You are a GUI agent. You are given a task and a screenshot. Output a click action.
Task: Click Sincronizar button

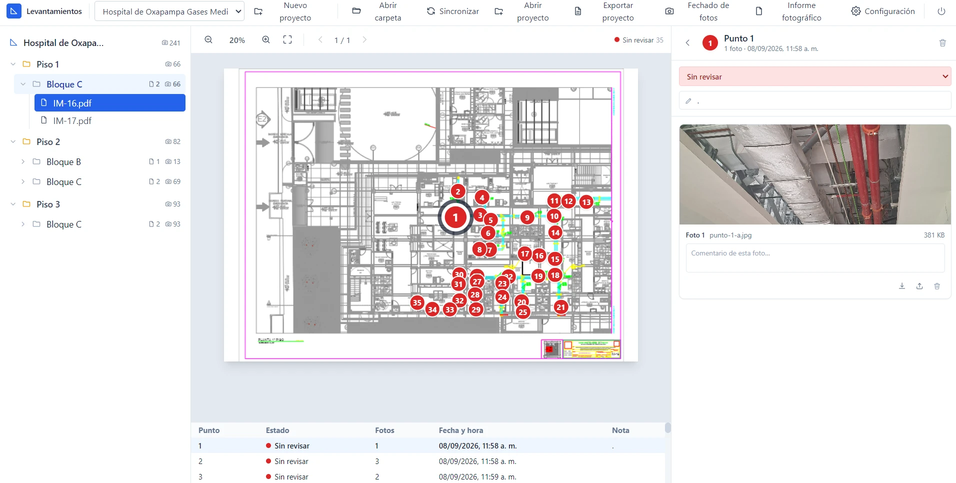click(452, 11)
